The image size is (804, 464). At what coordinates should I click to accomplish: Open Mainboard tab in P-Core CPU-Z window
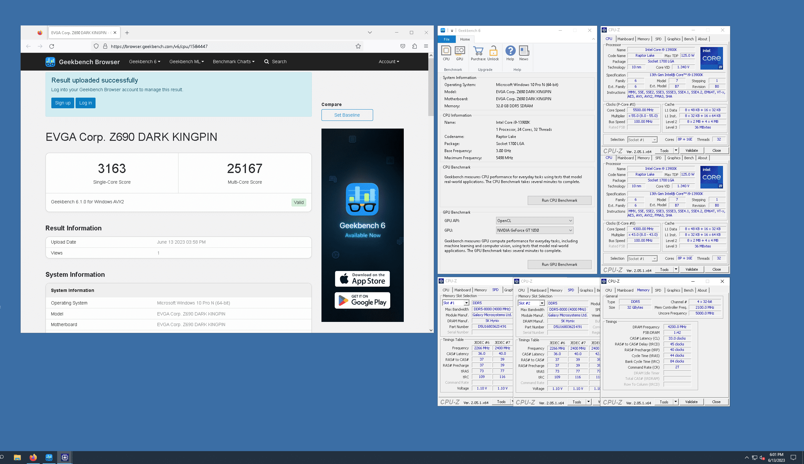[626, 39]
